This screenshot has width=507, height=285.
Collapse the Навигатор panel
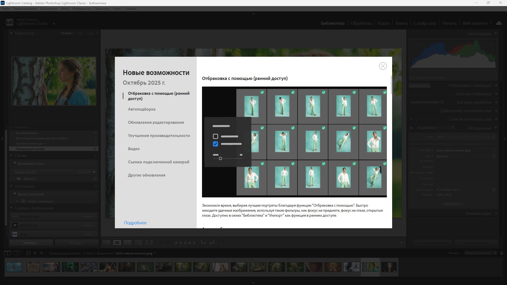11,33
